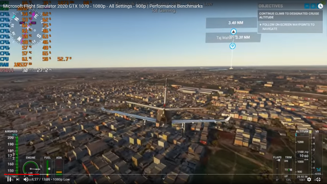
Task: Select the upper waypoint marker icon
Action: pos(233,32)
